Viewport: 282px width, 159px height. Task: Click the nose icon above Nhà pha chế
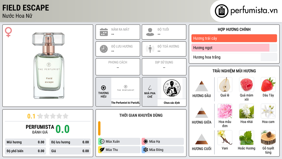(150, 88)
